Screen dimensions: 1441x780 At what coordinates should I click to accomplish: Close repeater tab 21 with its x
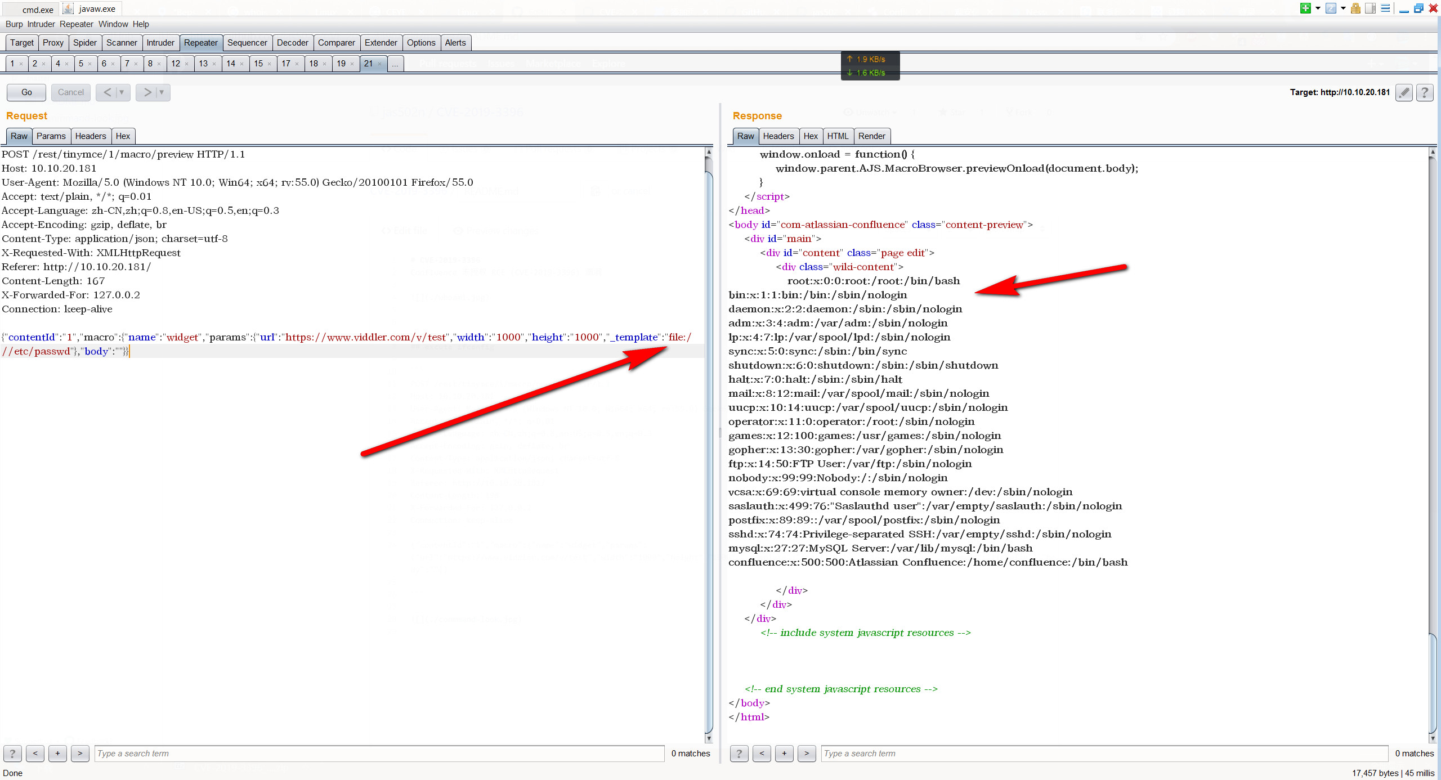coord(380,64)
